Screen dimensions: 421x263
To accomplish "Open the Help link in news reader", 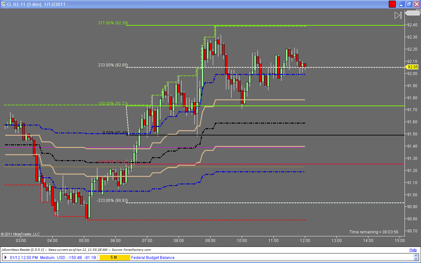I will (x=413, y=250).
